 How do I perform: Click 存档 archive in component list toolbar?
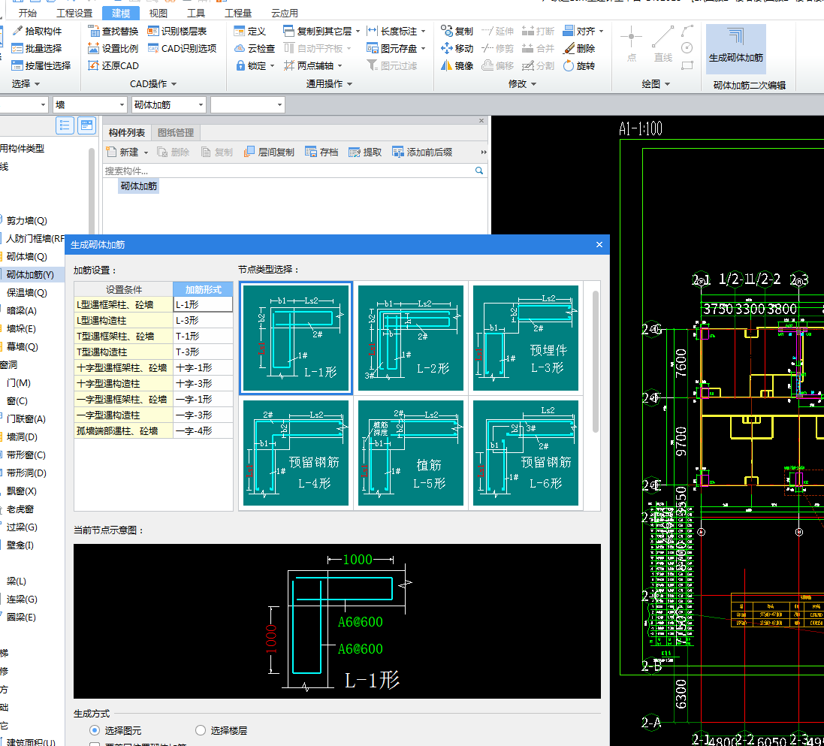coord(321,152)
